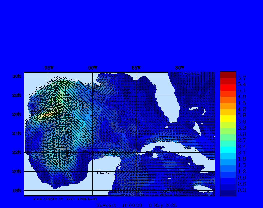The width and height of the screenshot is (263, 208).
Task: Click the 80W longitude label
Action: (180, 68)
